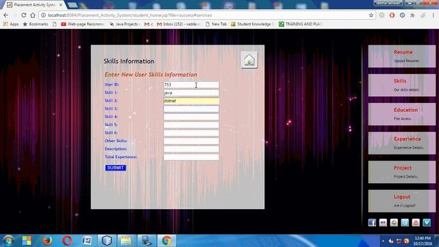This screenshot has width=439, height=247.
Task: Open Java Projects bookmark
Action: [125, 24]
